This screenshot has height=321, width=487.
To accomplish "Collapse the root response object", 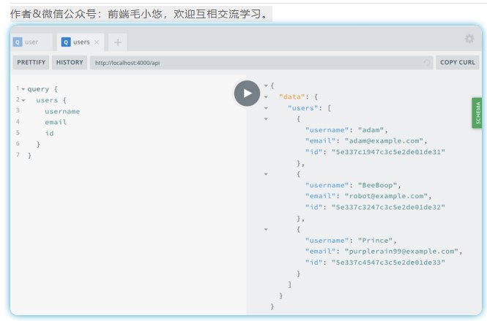I will click(266, 86).
